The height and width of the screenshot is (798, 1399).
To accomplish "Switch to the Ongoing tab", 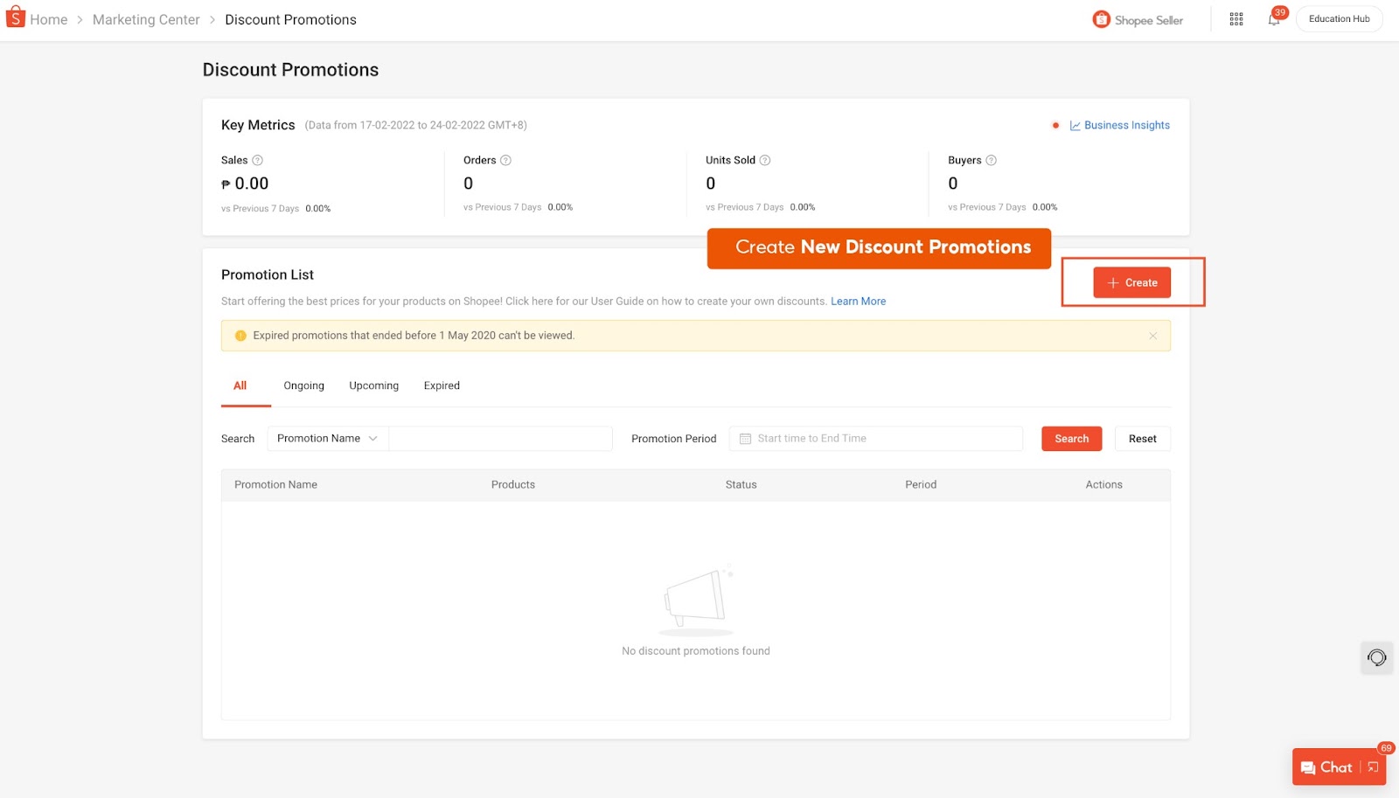I will click(303, 385).
